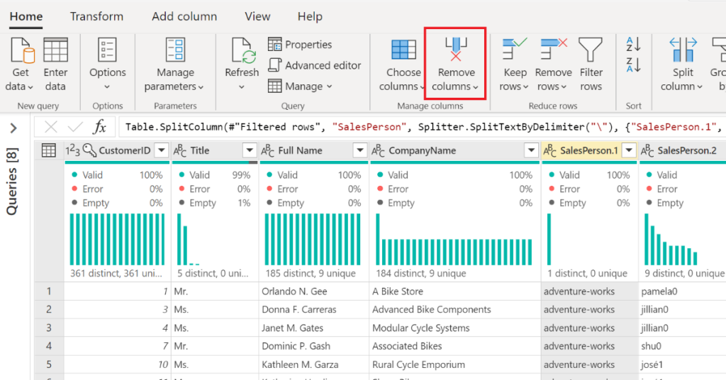The width and height of the screenshot is (726, 380).
Task: Click the CustomerID distribution chart
Action: (117, 240)
